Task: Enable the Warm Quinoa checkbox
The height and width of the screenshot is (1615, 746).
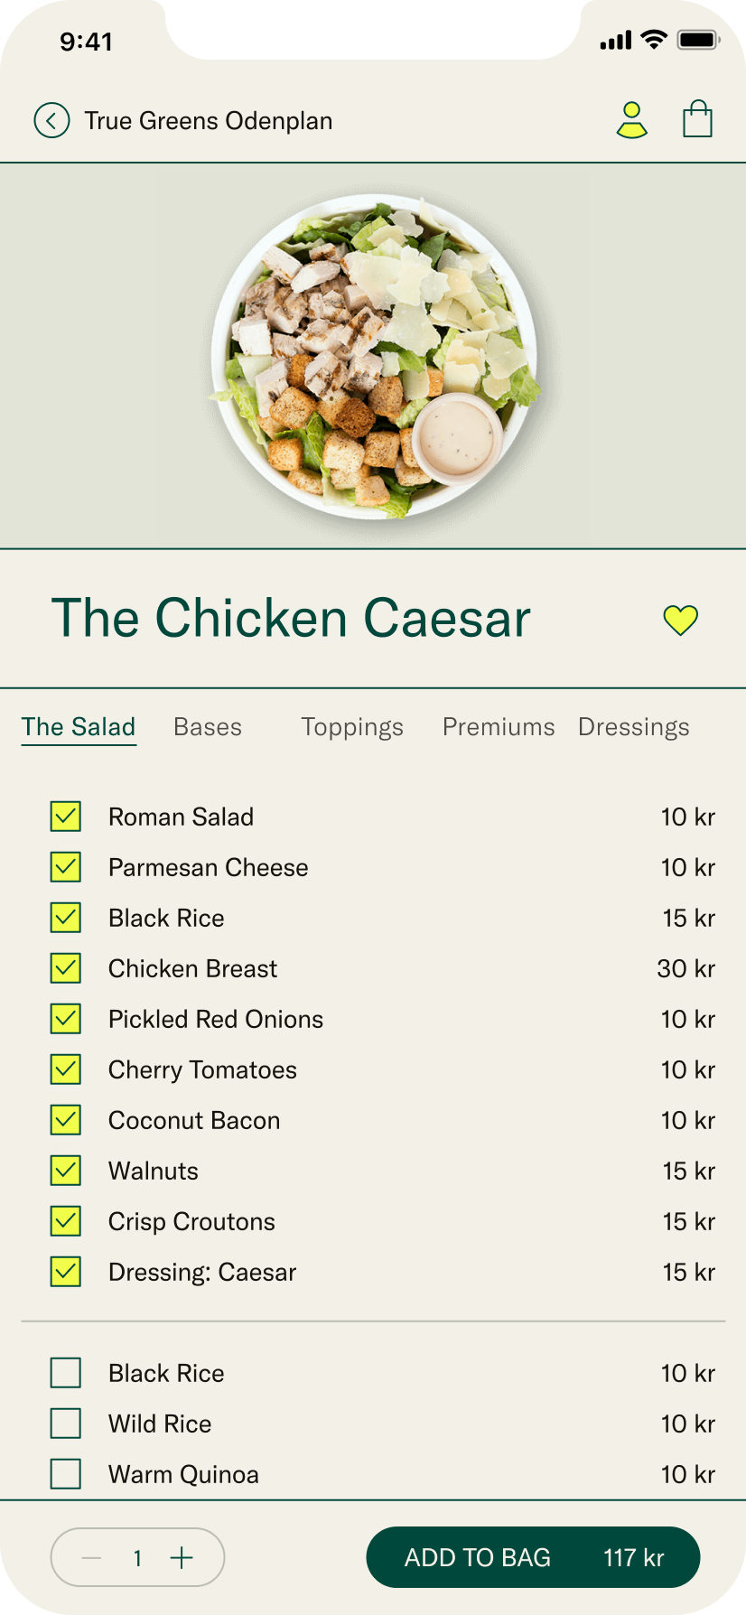Action: click(66, 1474)
